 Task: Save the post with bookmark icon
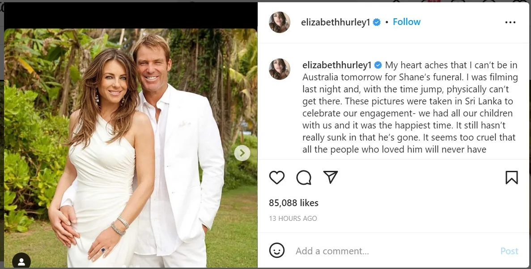pos(511,178)
